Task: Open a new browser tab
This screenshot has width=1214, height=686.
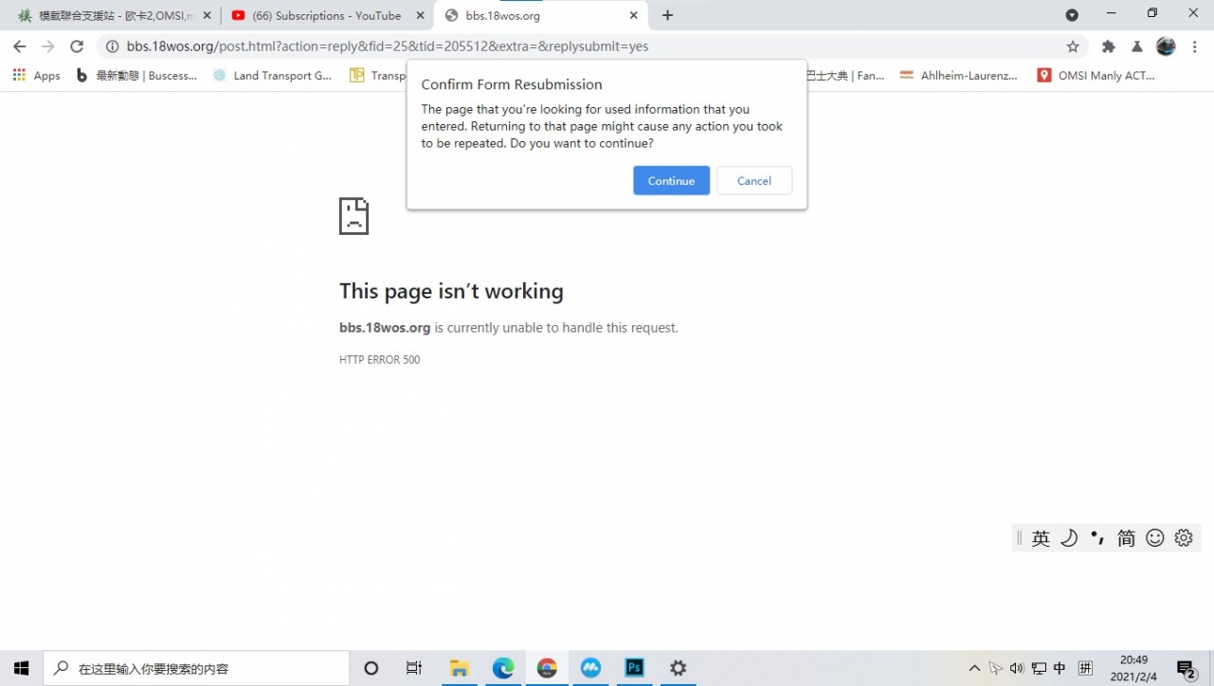Action: 668,16
